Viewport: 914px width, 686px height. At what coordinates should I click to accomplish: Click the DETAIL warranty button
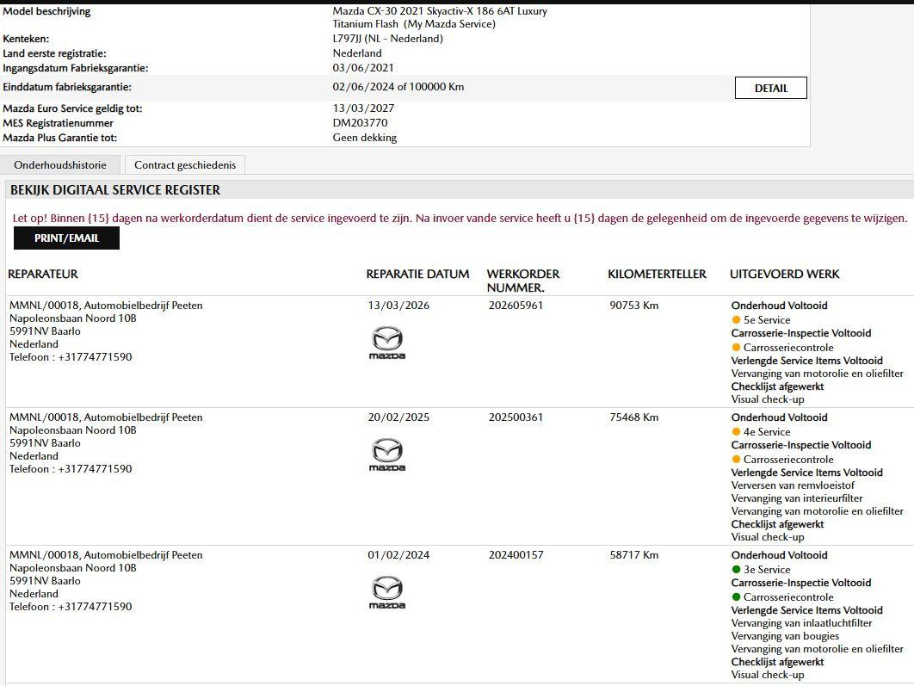(770, 88)
